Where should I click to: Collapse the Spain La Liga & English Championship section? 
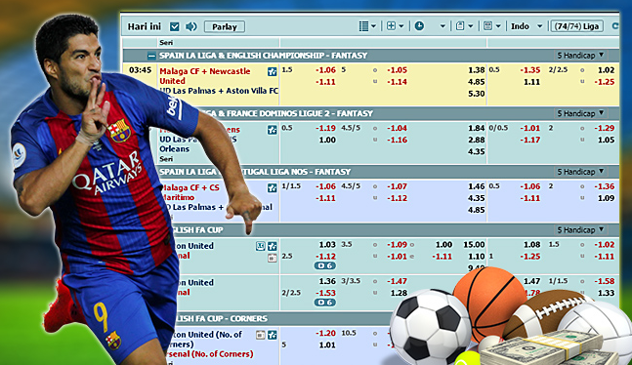151,56
